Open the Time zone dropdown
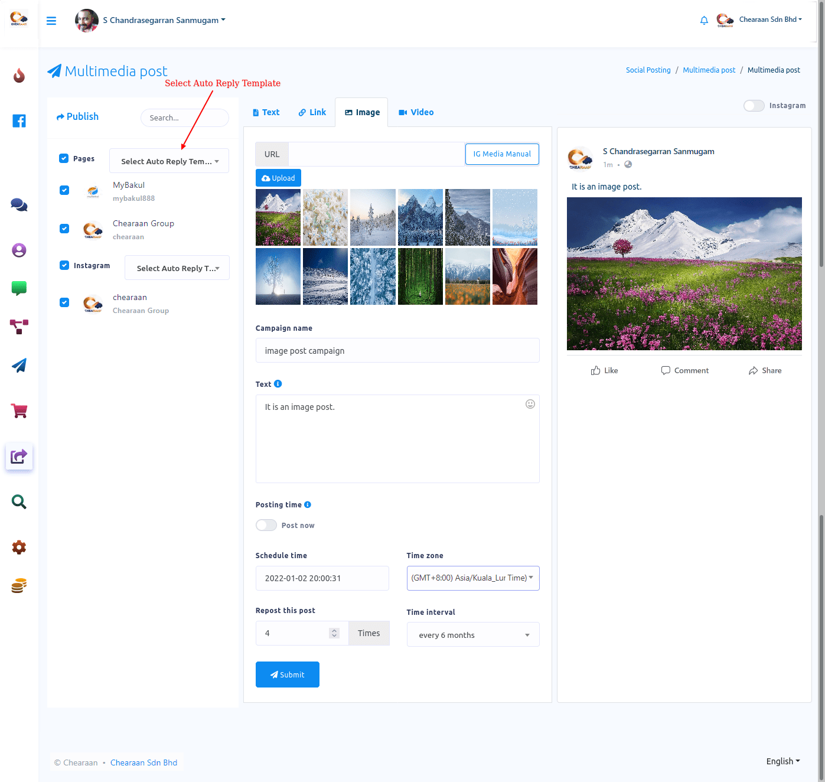 (x=472, y=578)
